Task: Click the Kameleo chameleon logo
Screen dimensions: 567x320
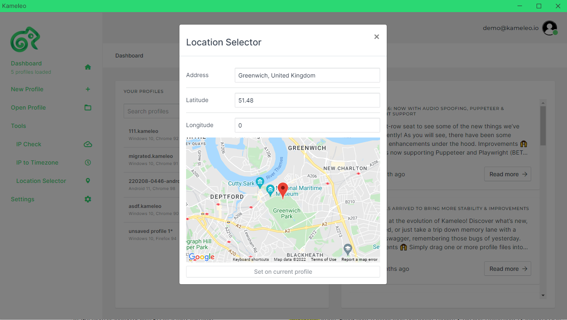Action: tap(25, 39)
